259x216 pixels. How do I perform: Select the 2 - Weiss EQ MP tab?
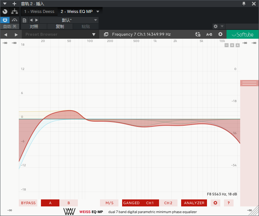(76, 11)
